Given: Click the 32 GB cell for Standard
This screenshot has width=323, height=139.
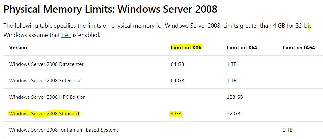Looking at the screenshot, I should pyautogui.click(x=233, y=113).
